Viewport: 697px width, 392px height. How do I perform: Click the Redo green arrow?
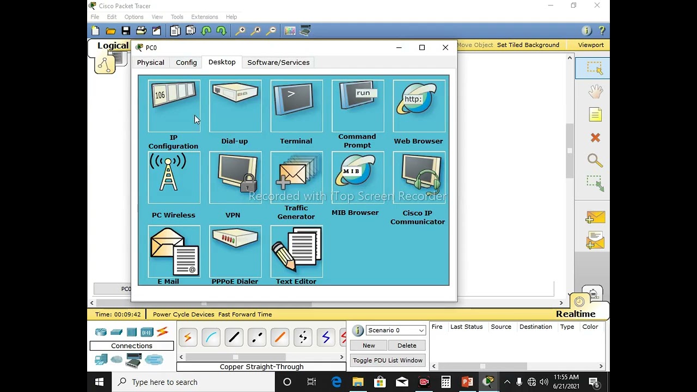(221, 31)
